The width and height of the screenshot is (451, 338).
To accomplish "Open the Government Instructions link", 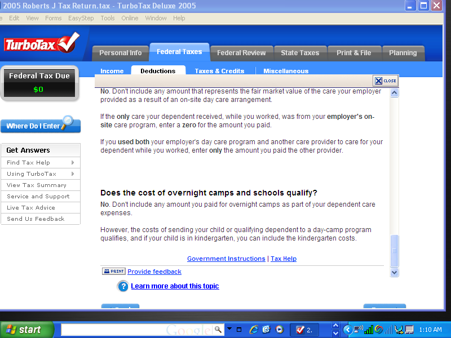I will [226, 259].
